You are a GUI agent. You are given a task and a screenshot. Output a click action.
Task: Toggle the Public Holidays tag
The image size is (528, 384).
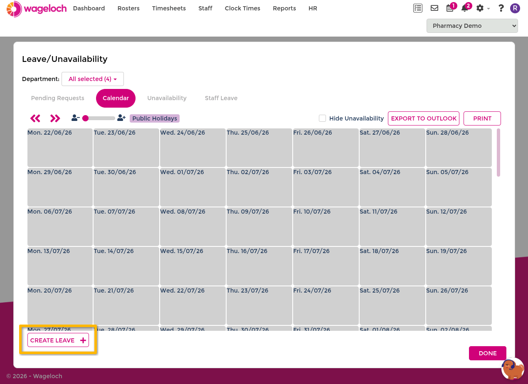155,118
